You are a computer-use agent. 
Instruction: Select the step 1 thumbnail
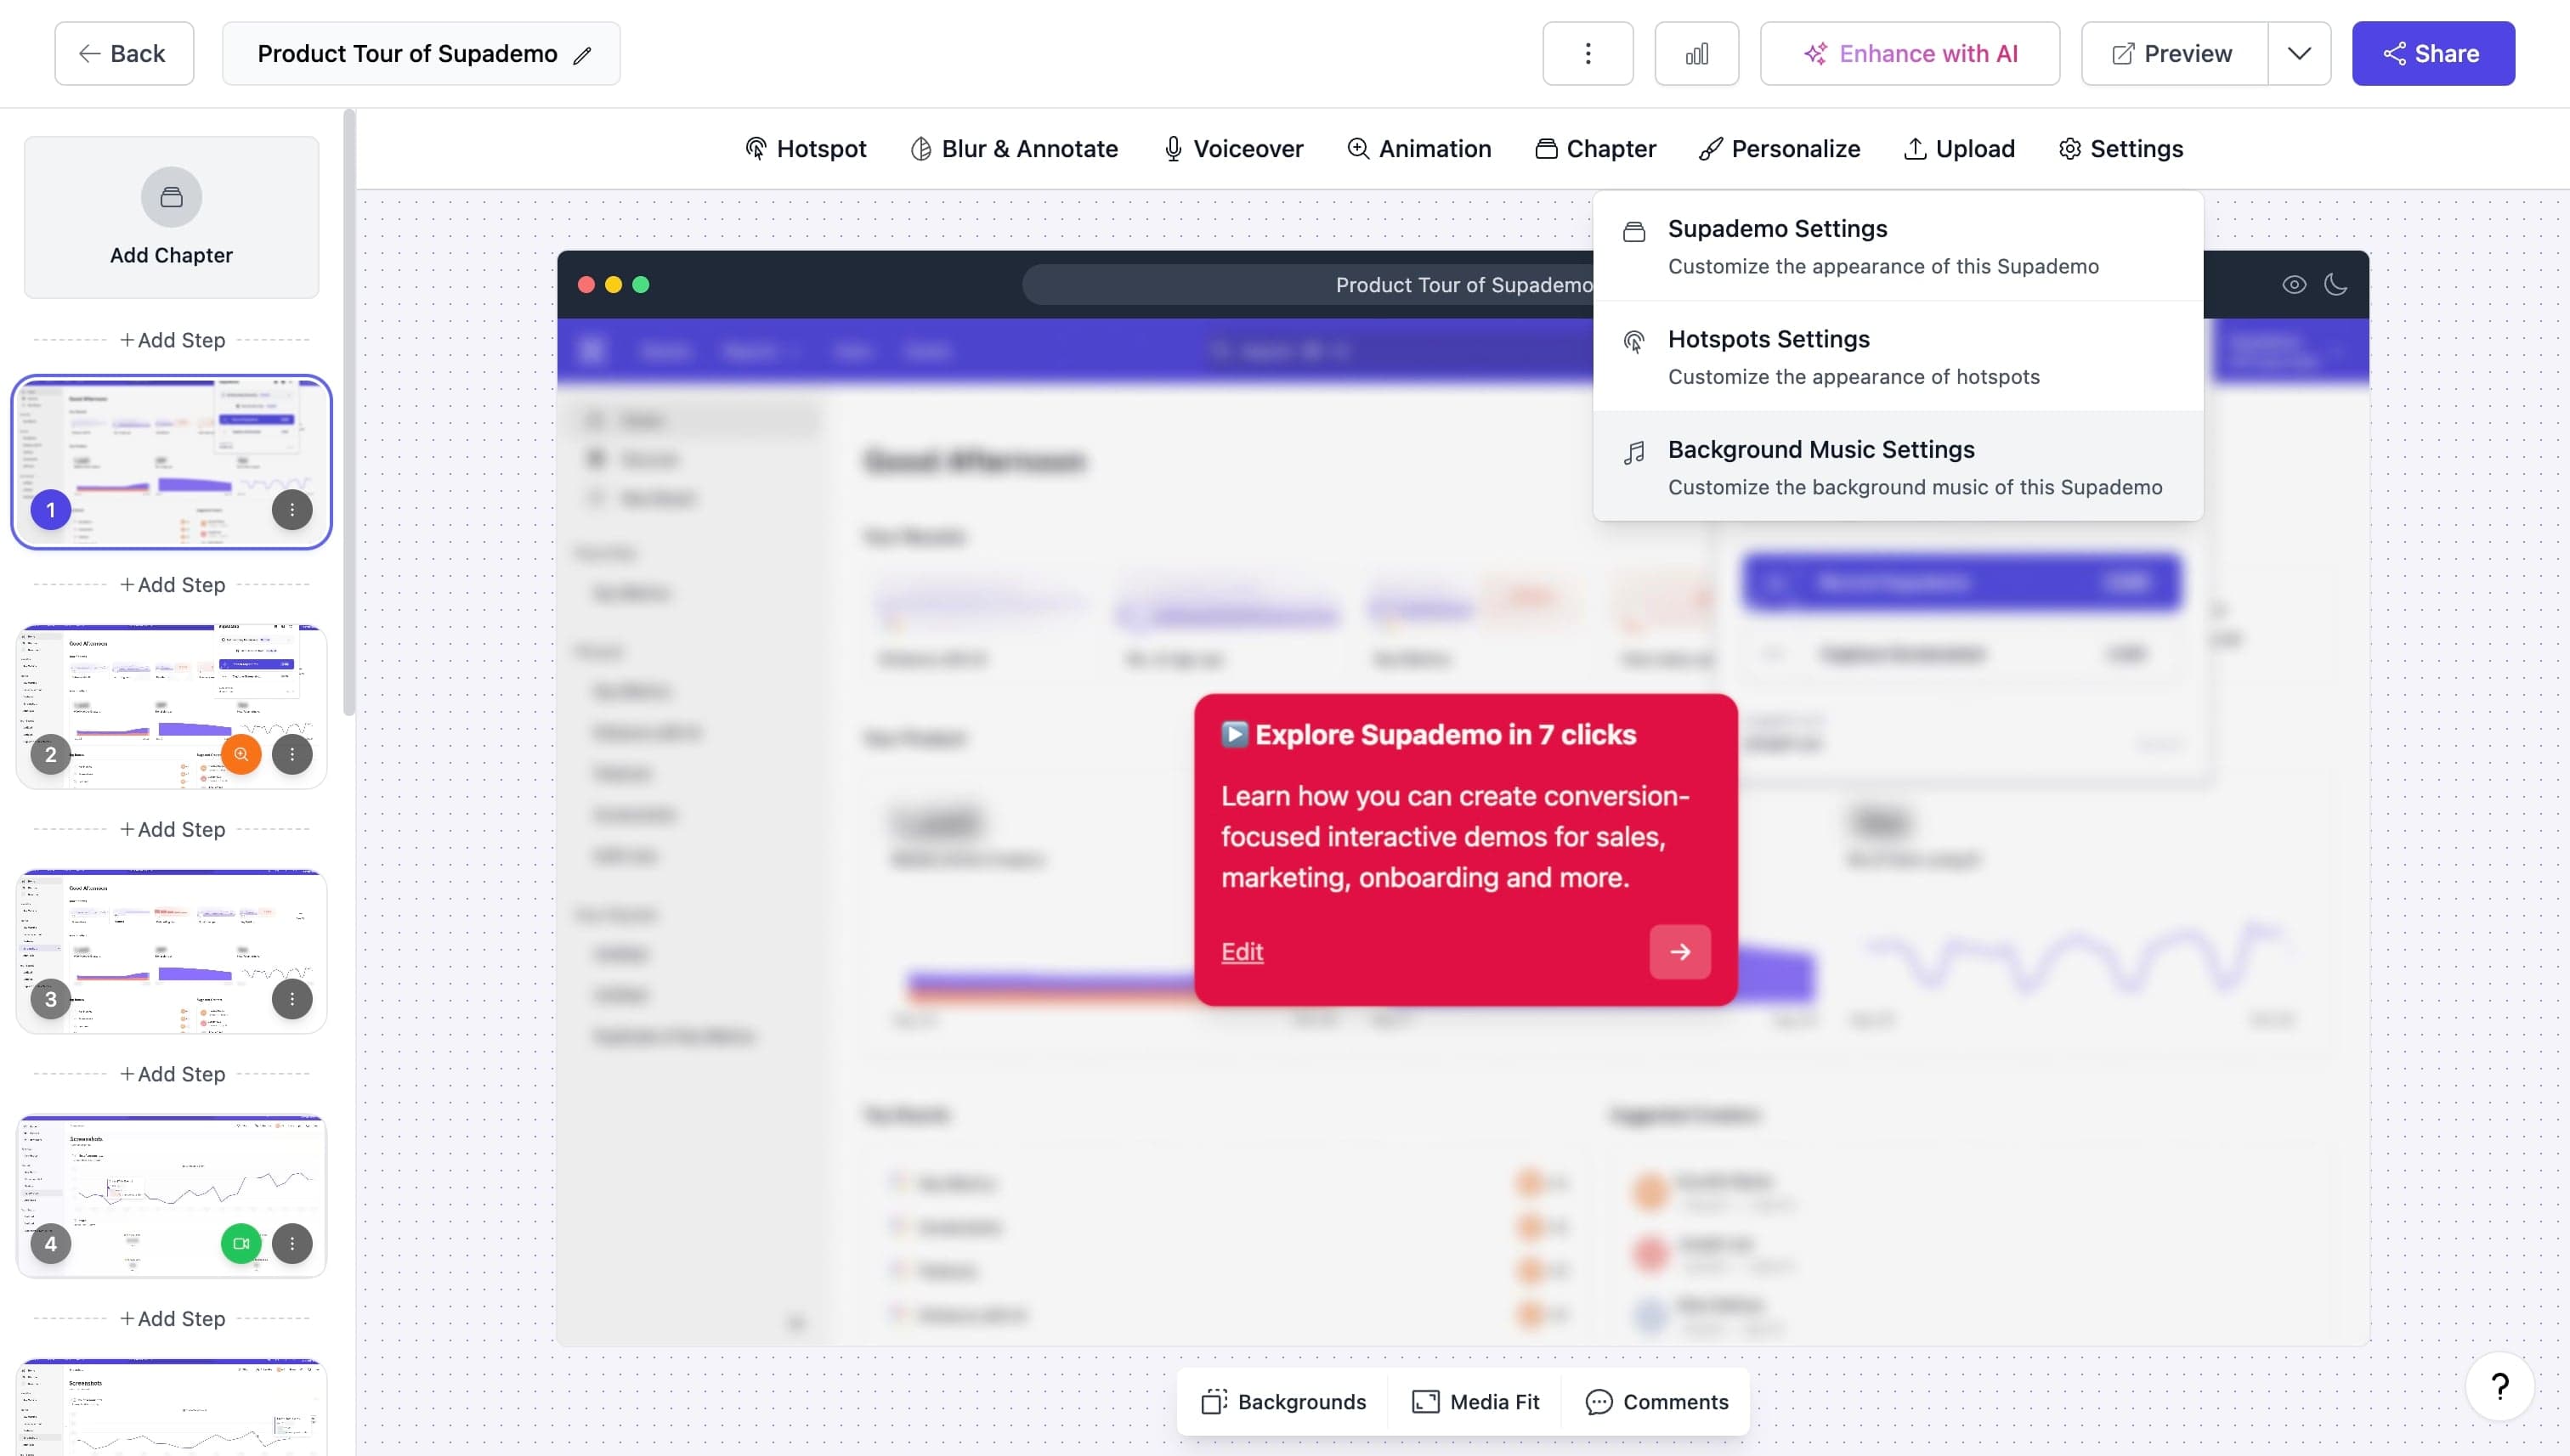tap(171, 462)
